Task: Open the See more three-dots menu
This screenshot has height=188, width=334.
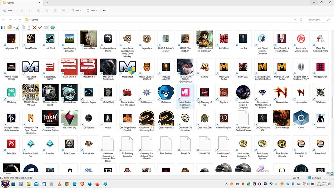Action: tap(105, 10)
